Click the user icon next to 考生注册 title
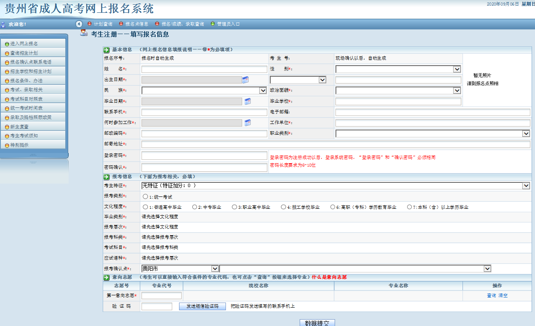The width and height of the screenshot is (535, 326). pyautogui.click(x=84, y=34)
